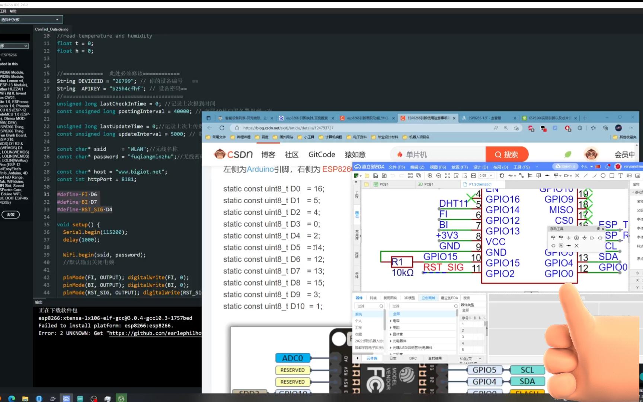The height and width of the screenshot is (402, 643).
Task: Open File Explorer from taskbar
Action: click(x=25, y=398)
